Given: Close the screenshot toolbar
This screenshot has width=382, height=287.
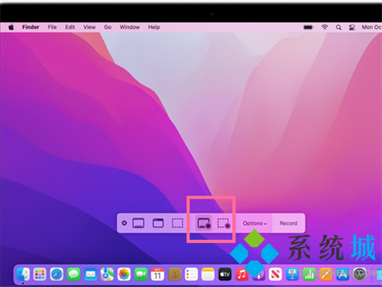Looking at the screenshot, I should [x=124, y=223].
